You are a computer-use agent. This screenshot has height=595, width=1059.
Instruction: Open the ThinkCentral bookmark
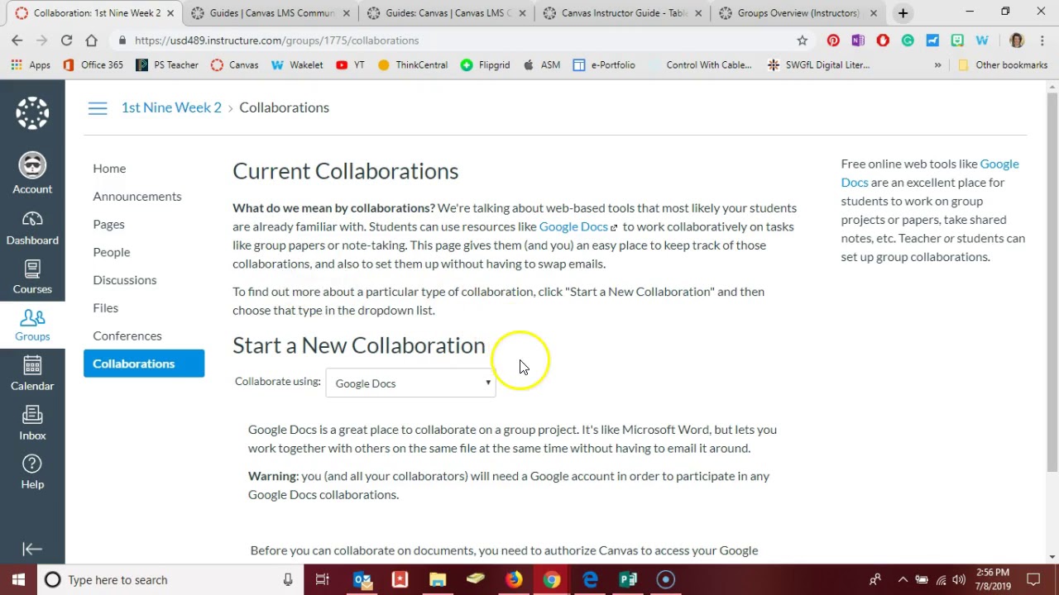[x=412, y=64]
